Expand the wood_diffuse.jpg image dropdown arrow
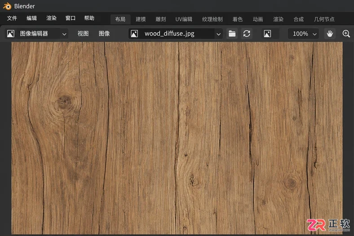This screenshot has height=236, width=354. (x=218, y=34)
